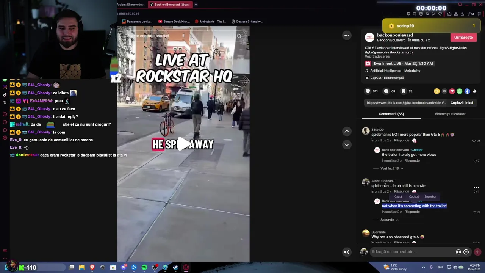Follow backonboulevard with Urmărește button
This screenshot has height=273, width=485.
coord(463,37)
